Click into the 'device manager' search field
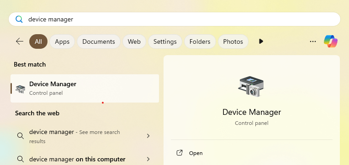 point(174,19)
